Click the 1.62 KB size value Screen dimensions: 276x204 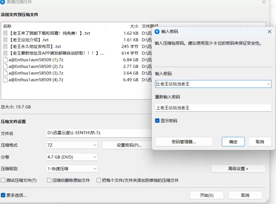(131, 33)
